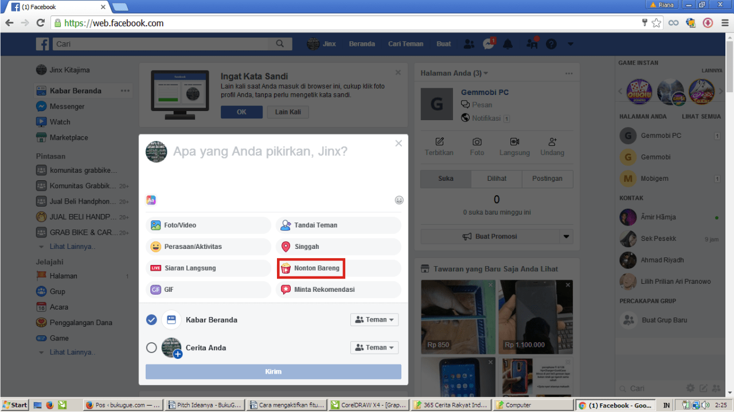The image size is (734, 412).
Task: Select the Perasaan/Aktivitas option
Action: 208,247
